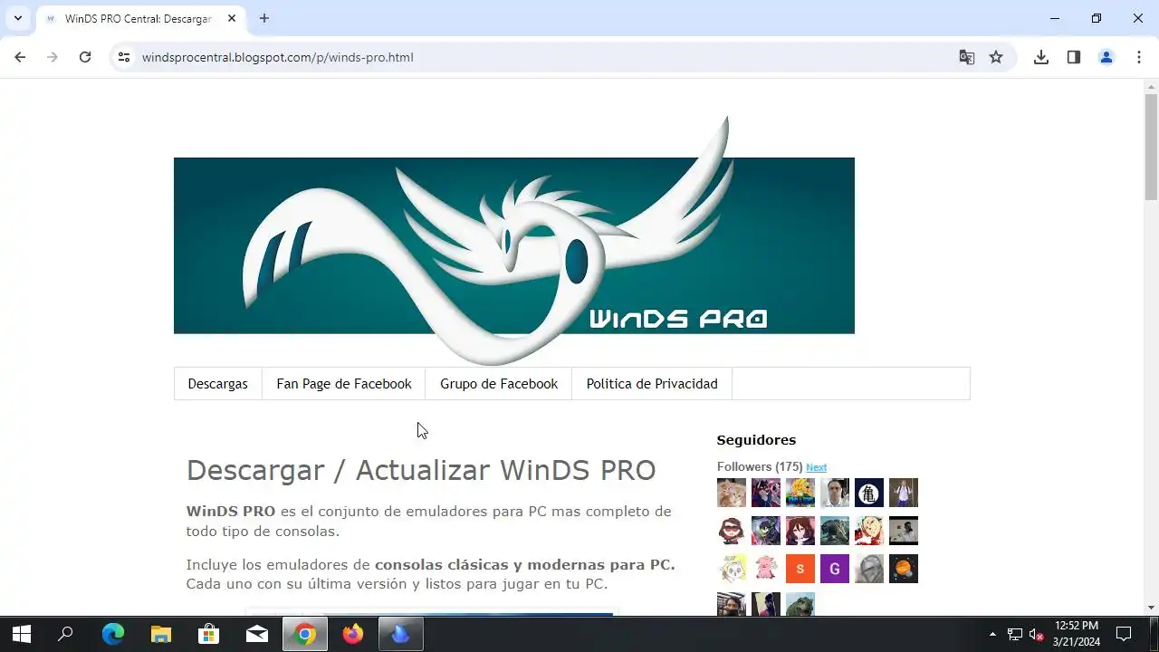Open Politica de Privacidad page

pyautogui.click(x=652, y=384)
